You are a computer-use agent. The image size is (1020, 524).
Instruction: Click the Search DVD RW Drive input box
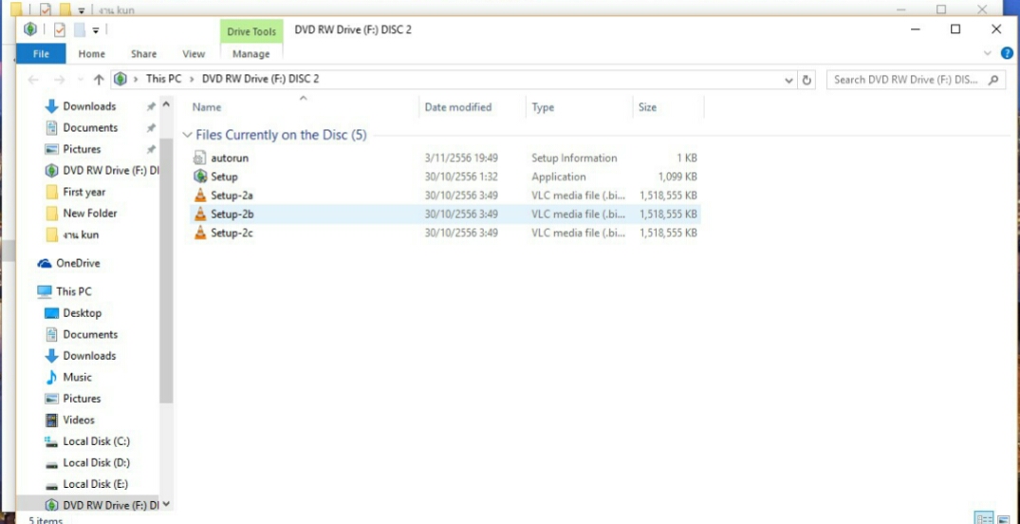click(906, 80)
